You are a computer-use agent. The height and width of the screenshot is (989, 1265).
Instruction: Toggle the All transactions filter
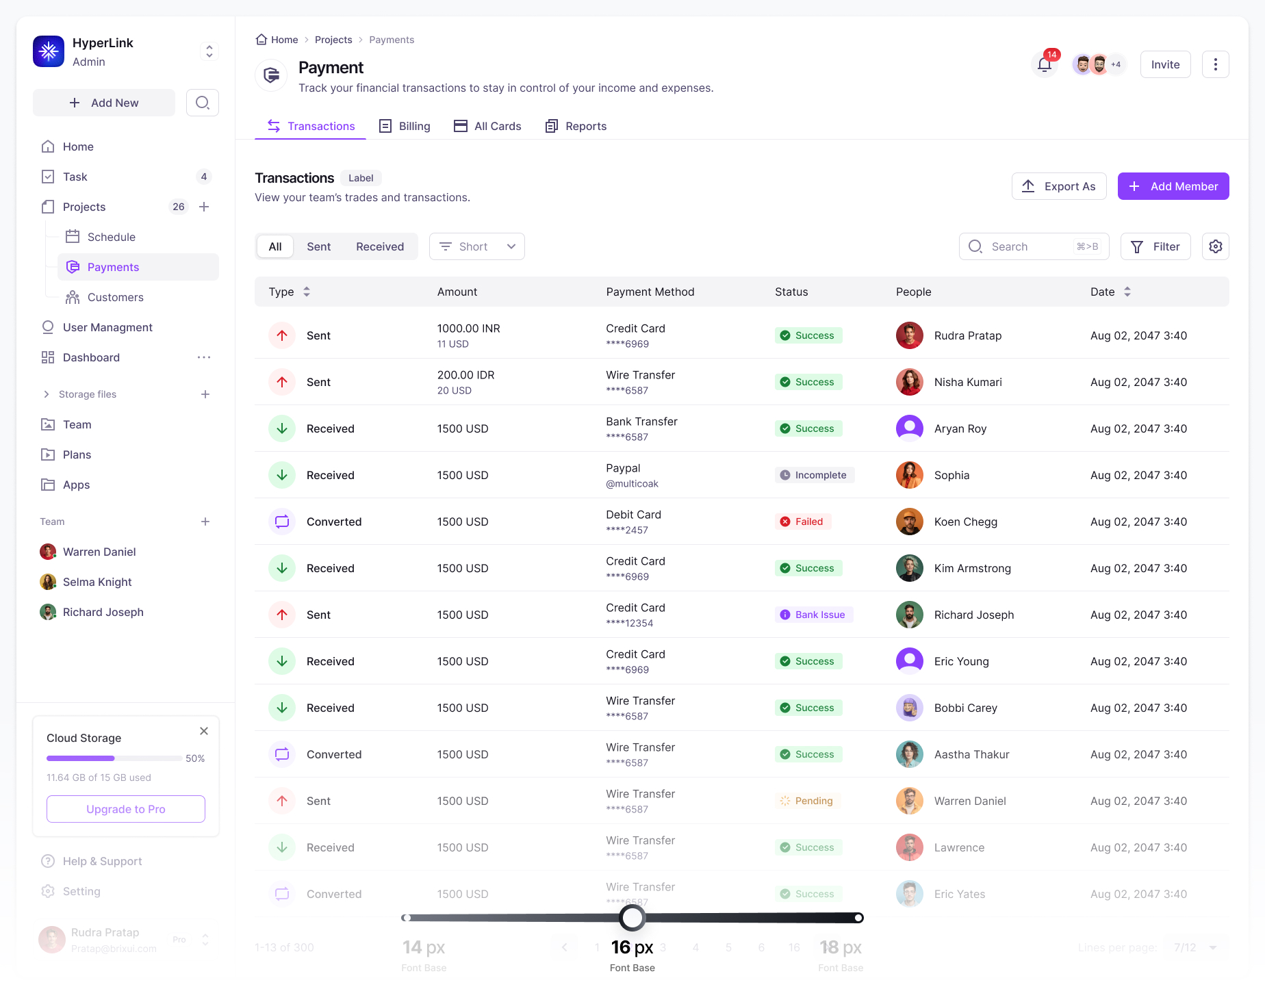[274, 246]
